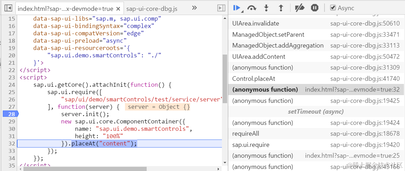Open link sap-ui-core-dbg.js:41740
The image size is (405, 171).
pyautogui.click(x=365, y=79)
